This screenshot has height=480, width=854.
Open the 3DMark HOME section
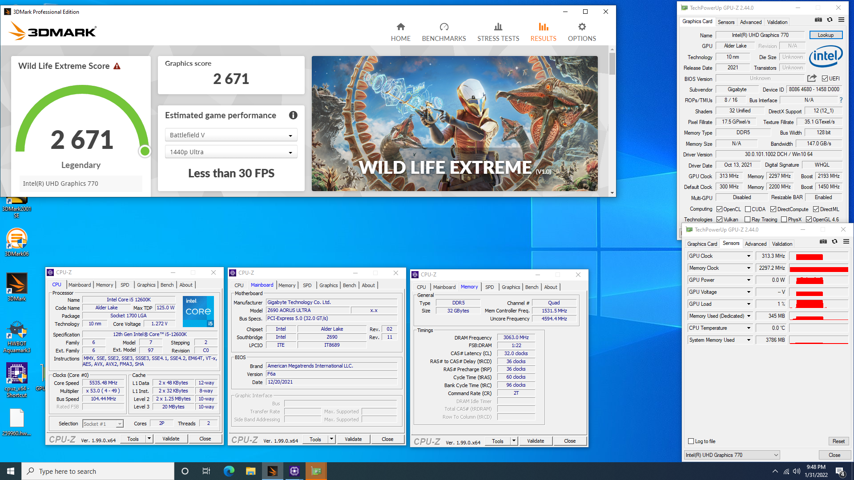[400, 32]
